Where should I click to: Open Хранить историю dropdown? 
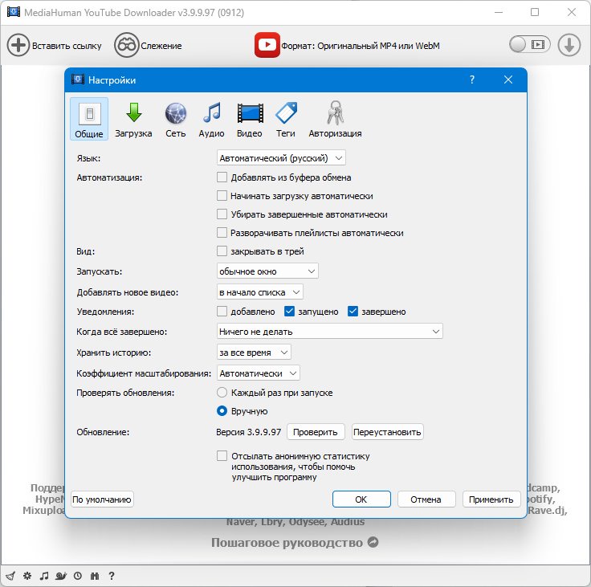[x=254, y=353]
